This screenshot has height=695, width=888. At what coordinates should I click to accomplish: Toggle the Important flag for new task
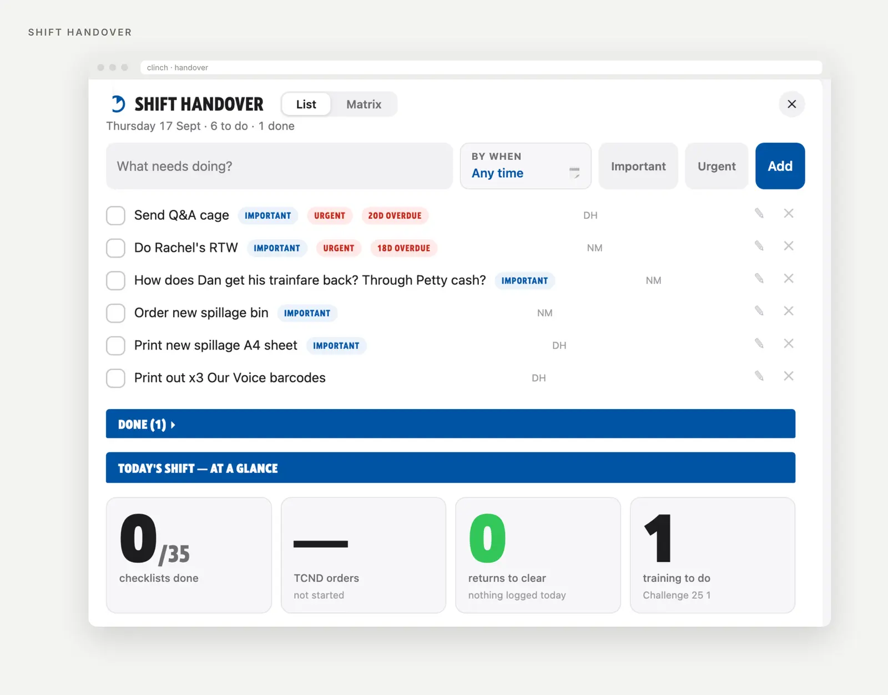coord(638,166)
